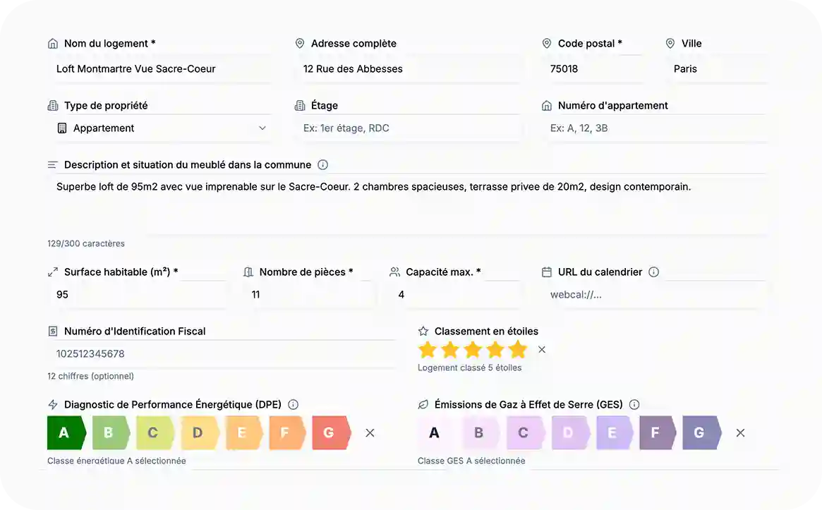Click the Étage input field
The image size is (822, 510).
pos(407,128)
